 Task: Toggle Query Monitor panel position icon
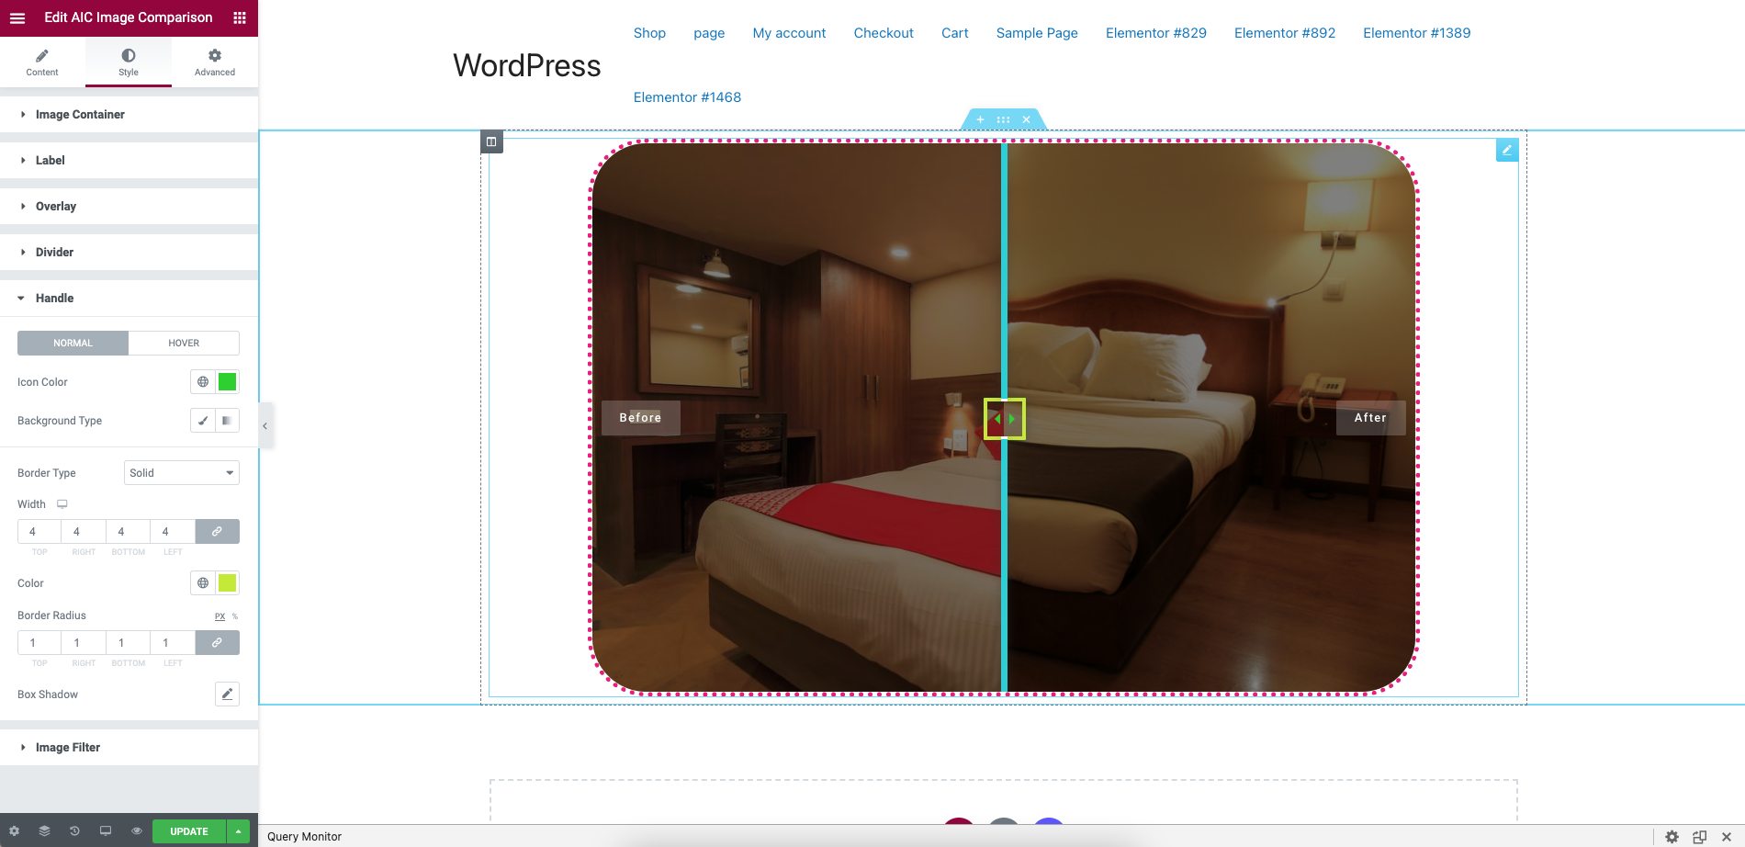pos(1699,837)
